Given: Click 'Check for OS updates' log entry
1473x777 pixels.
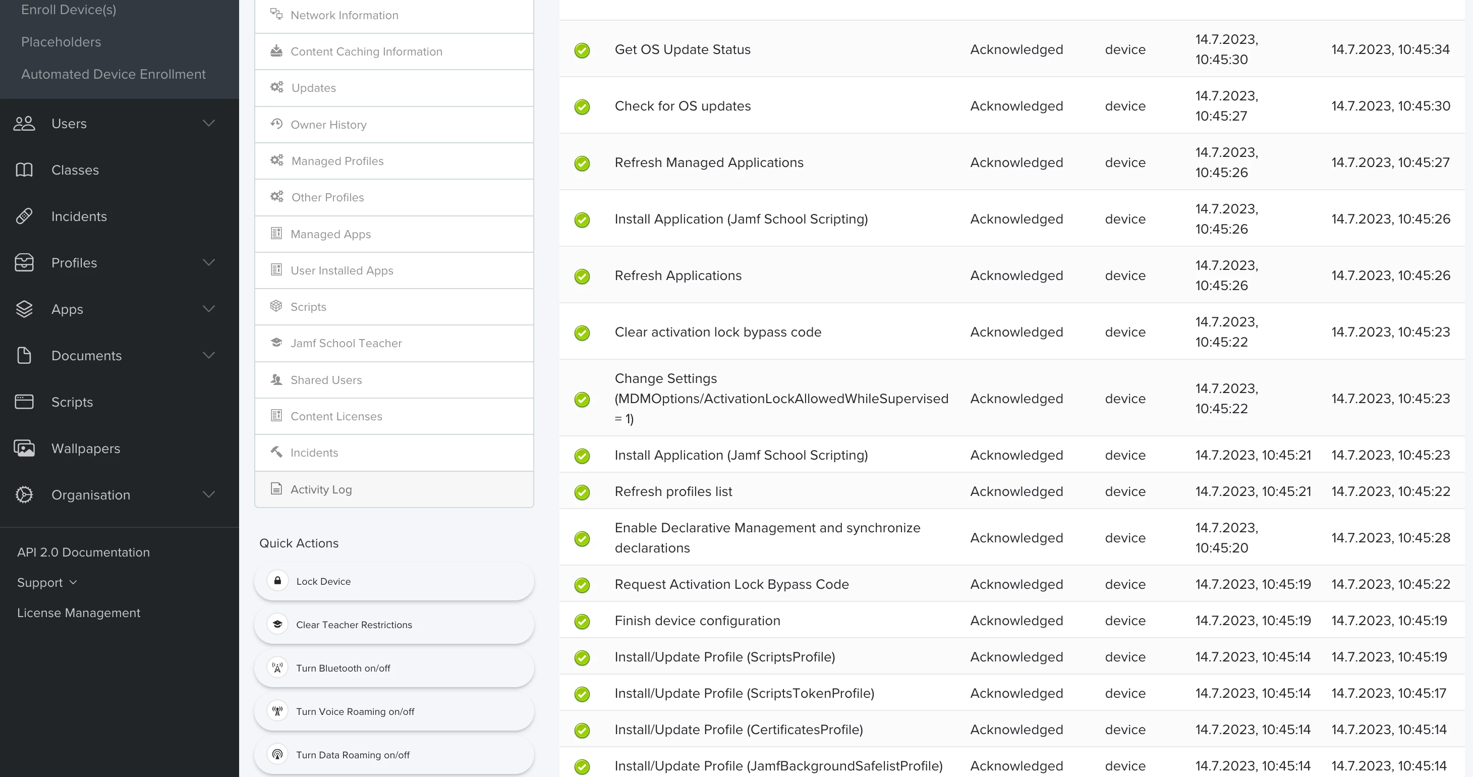Looking at the screenshot, I should pyautogui.click(x=683, y=106).
